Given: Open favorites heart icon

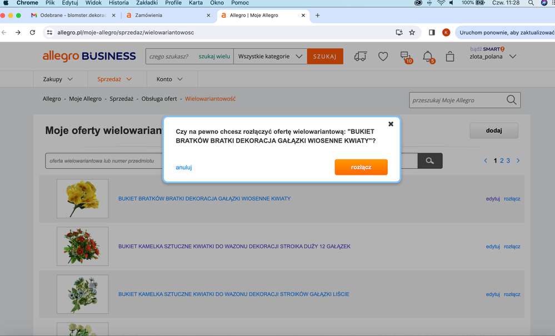Looking at the screenshot, I should tap(383, 56).
